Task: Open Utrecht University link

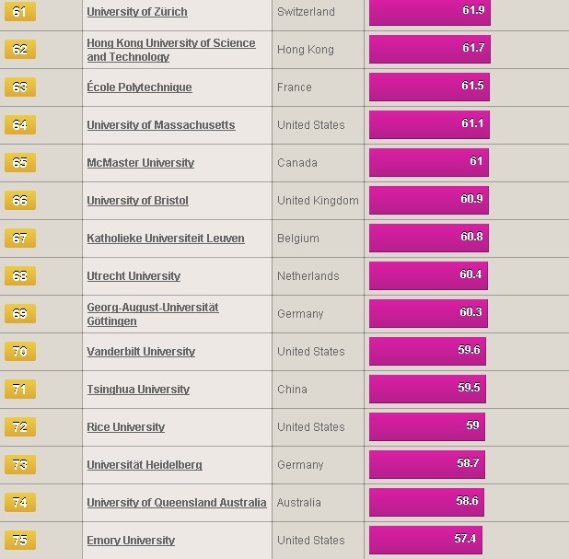Action: click(x=134, y=276)
